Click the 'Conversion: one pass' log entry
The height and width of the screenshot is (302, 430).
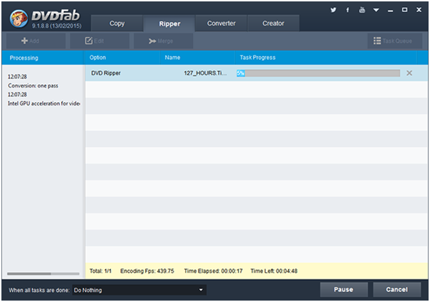click(33, 86)
